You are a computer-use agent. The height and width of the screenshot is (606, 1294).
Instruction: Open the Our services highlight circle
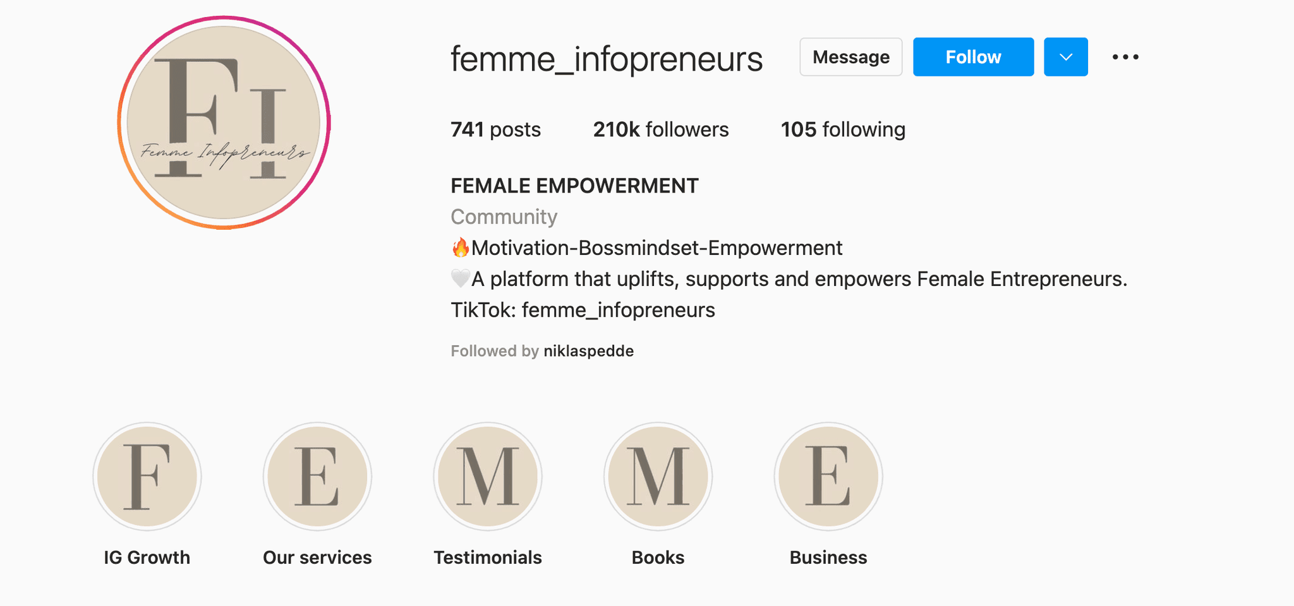coord(317,477)
